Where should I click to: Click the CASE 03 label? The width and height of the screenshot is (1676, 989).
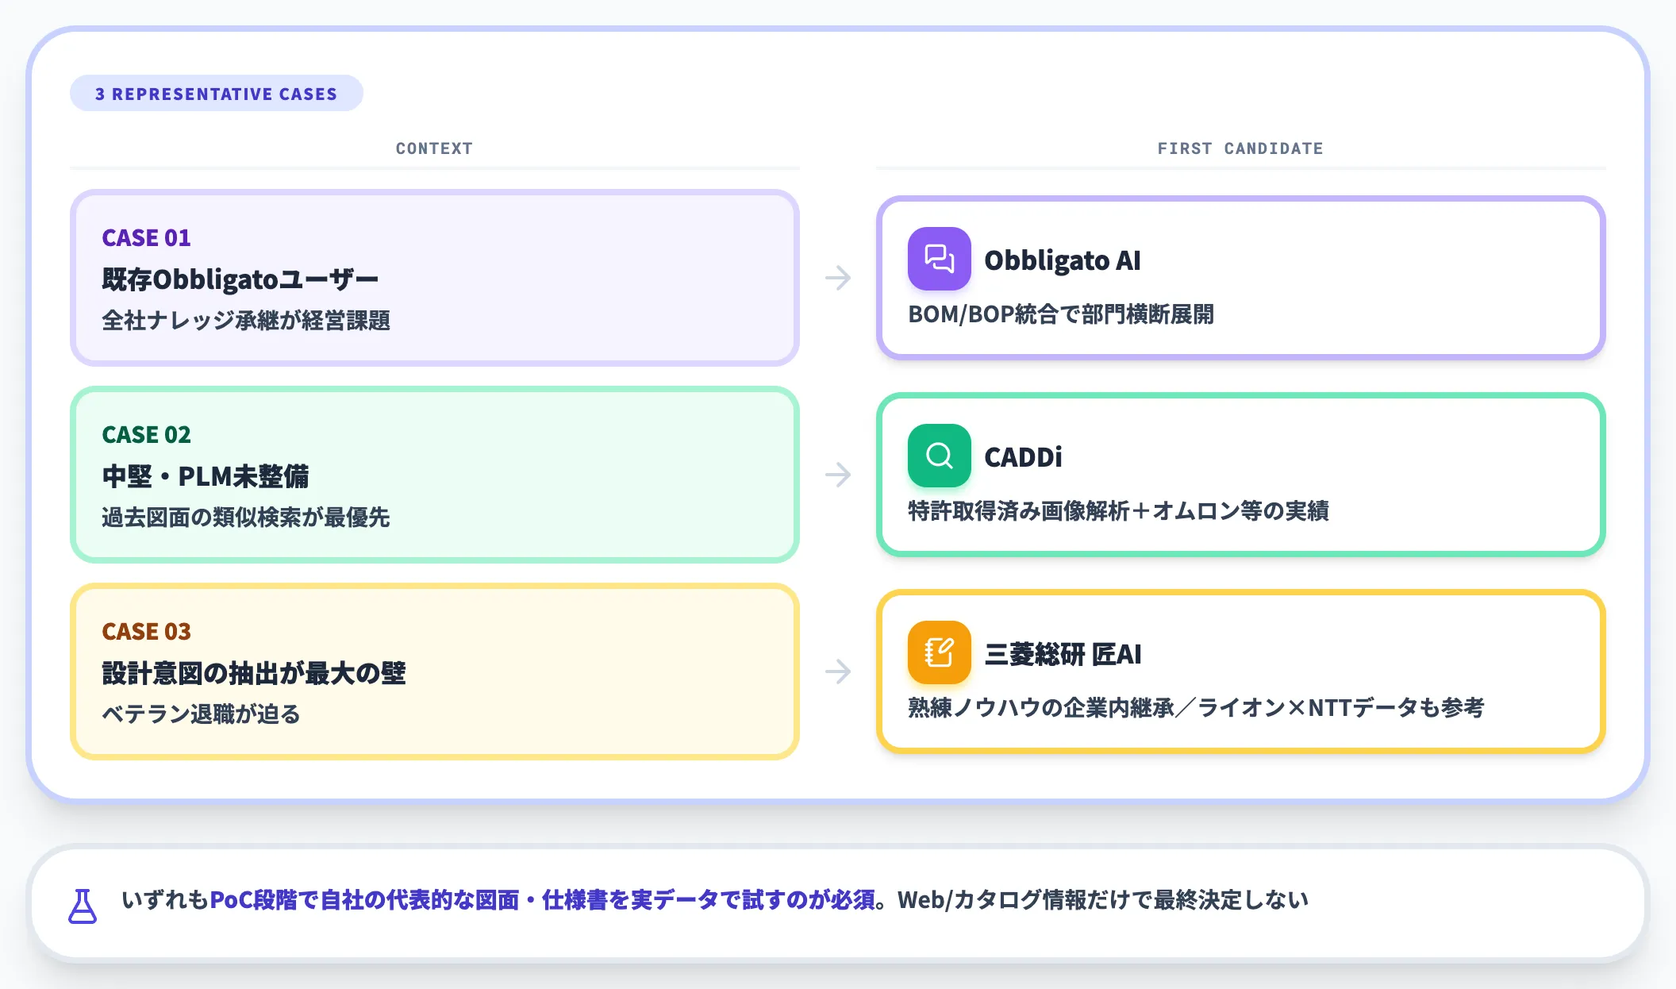146,631
